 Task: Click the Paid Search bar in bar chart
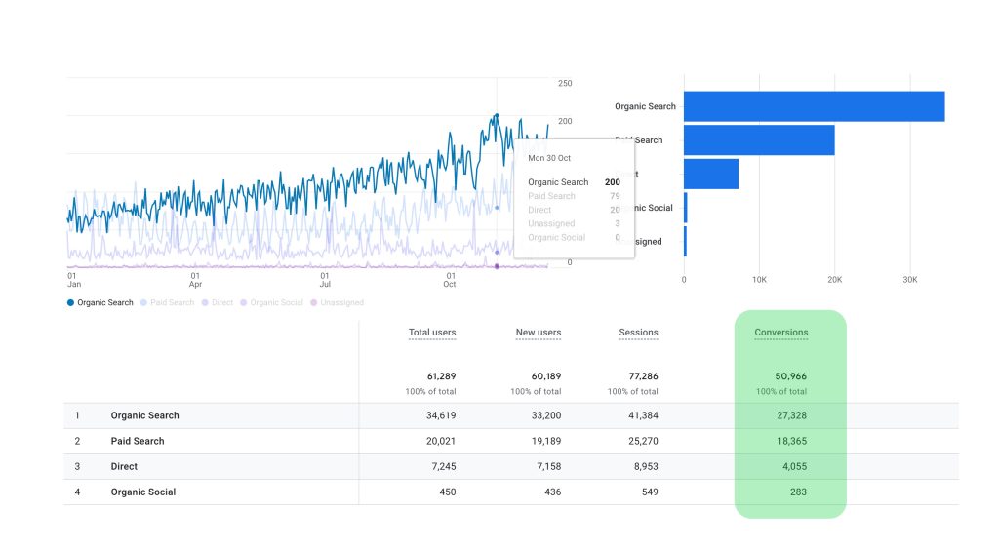click(x=759, y=140)
